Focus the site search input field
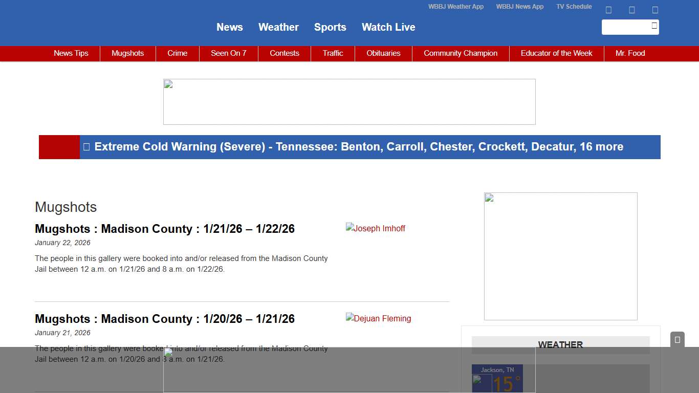 pyautogui.click(x=626, y=27)
